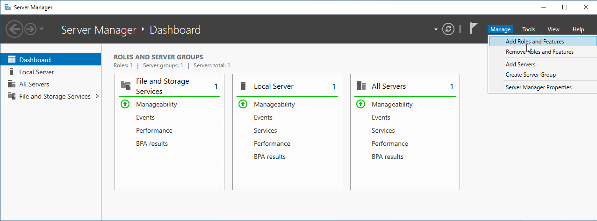Viewport: 597px width, 221px height.
Task: Click File and Storage Services tile title
Action: pos(162,86)
